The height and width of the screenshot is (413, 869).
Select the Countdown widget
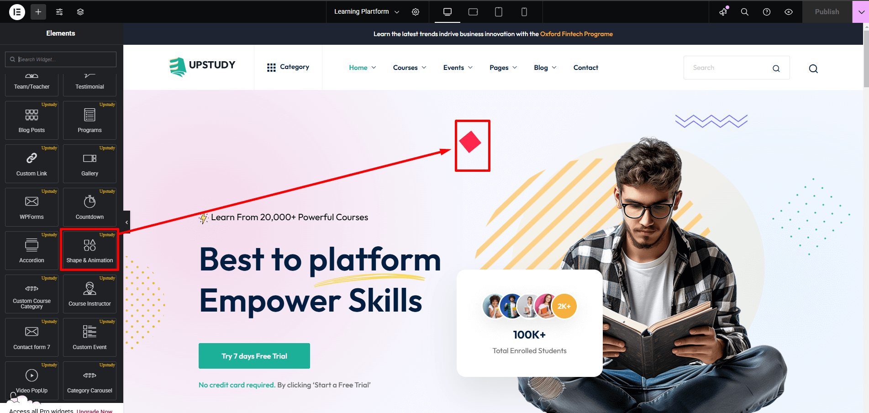(90, 207)
